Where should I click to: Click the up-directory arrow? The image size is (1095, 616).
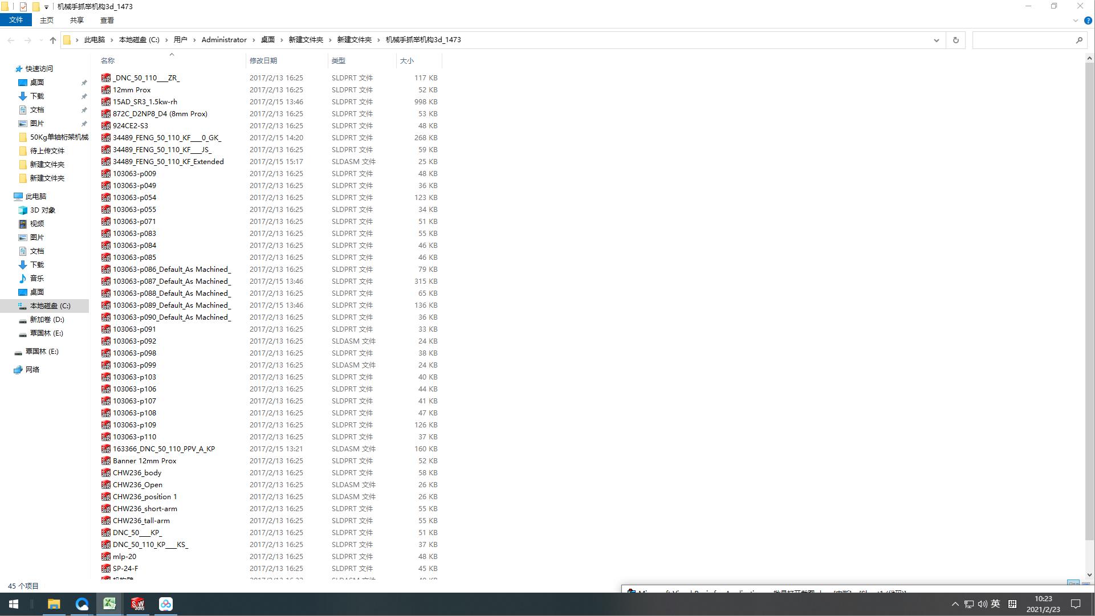tap(53, 40)
